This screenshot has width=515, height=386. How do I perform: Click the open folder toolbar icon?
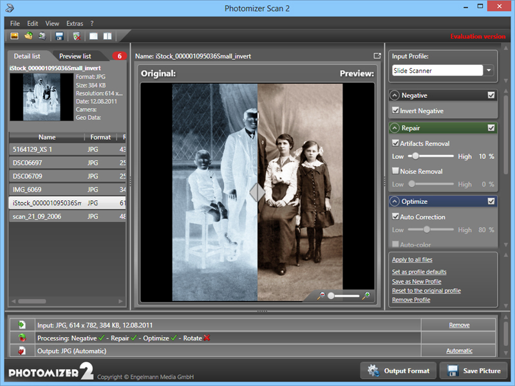click(x=28, y=36)
